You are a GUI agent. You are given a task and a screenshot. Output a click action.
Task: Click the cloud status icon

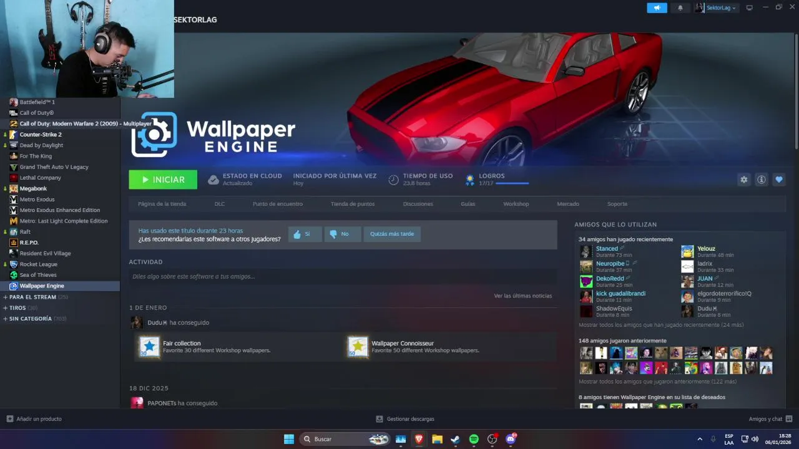[213, 180]
